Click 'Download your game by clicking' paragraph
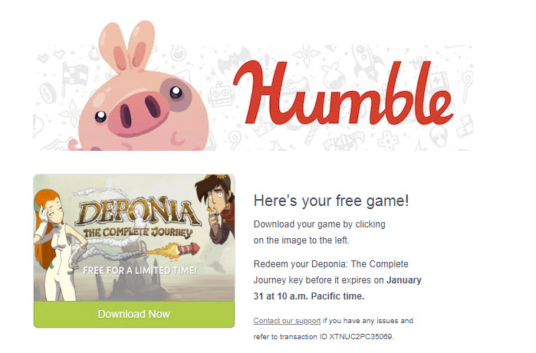536x353 pixels. 319,224
